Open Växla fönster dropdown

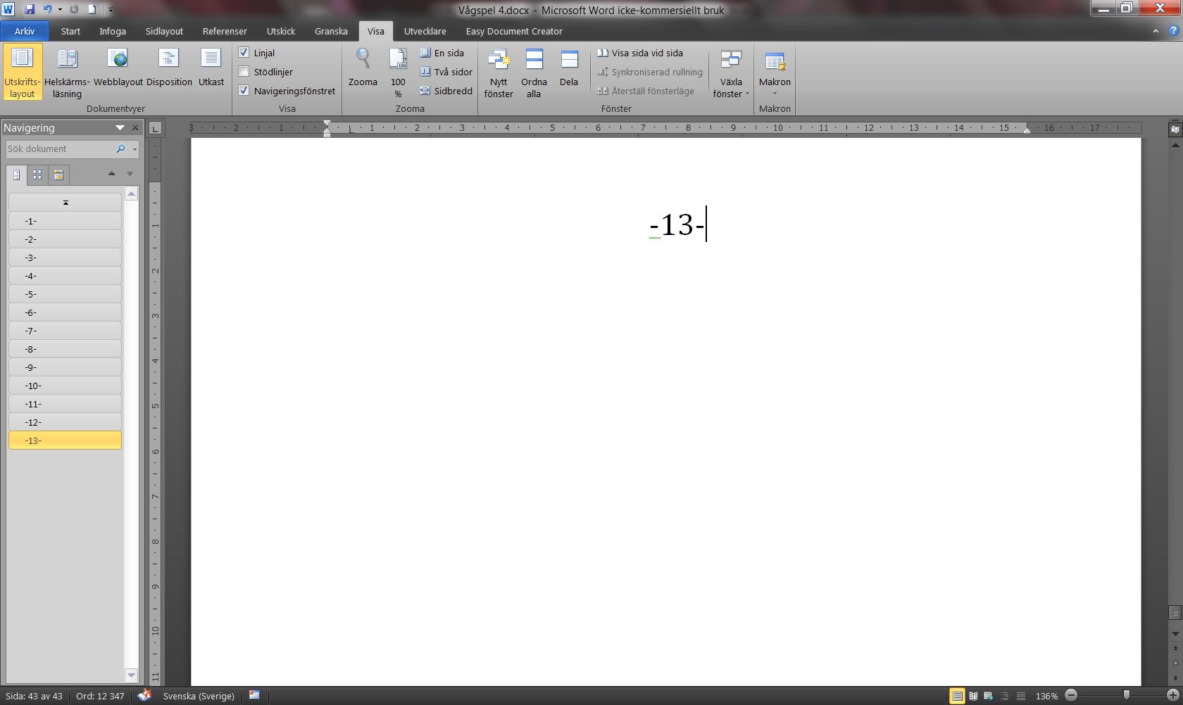coord(731,72)
